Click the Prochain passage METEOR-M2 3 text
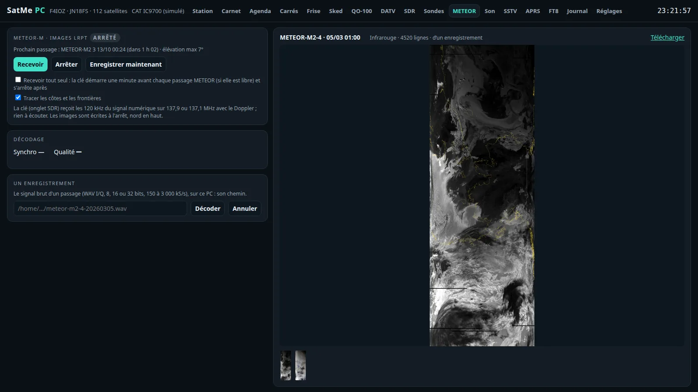The image size is (698, 392). click(x=108, y=49)
